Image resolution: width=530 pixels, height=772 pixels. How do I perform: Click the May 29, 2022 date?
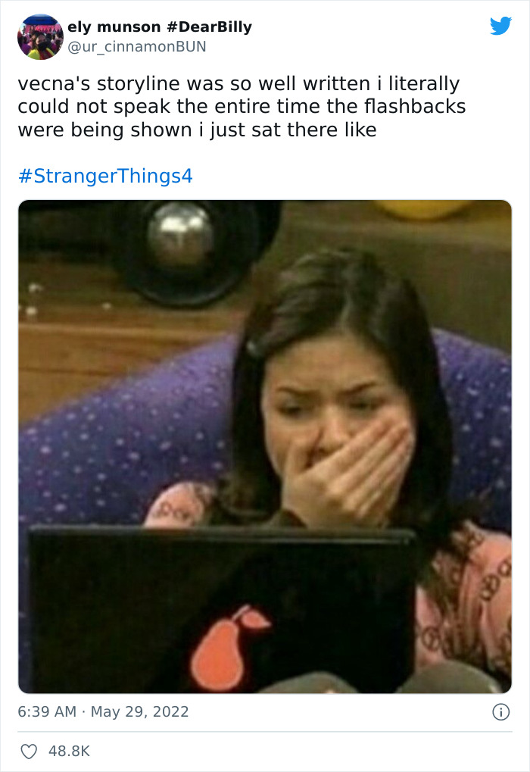tap(140, 712)
